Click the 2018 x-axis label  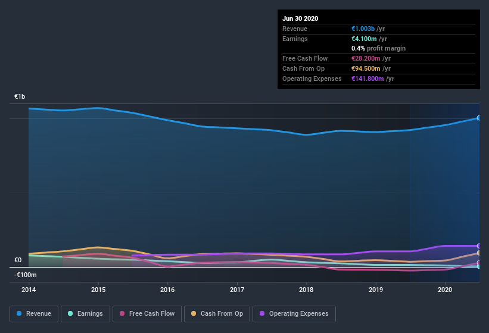(x=306, y=290)
